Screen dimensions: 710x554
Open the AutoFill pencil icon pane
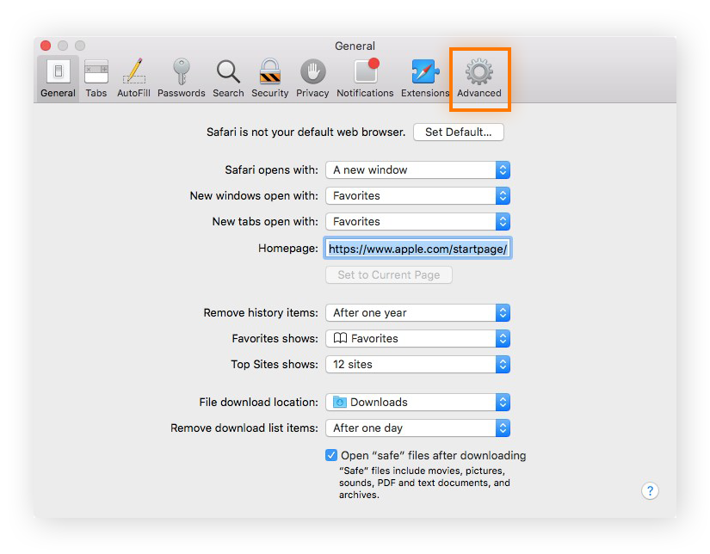coord(133,79)
